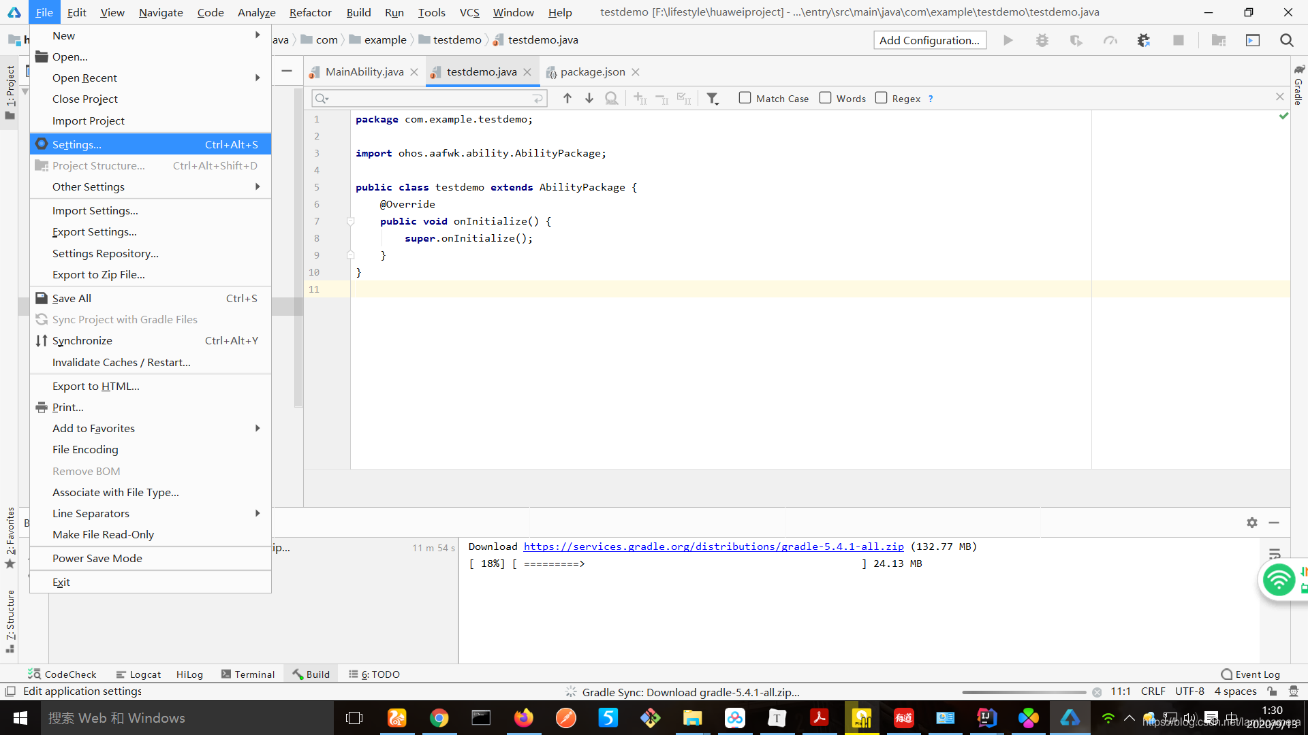Image resolution: width=1308 pixels, height=735 pixels.
Task: Open the Project Structure toolbar icon
Action: click(x=1219, y=40)
